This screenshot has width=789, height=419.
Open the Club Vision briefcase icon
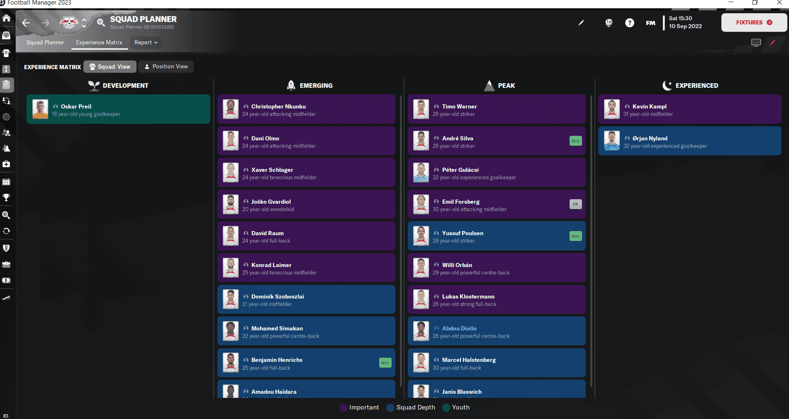(7, 264)
